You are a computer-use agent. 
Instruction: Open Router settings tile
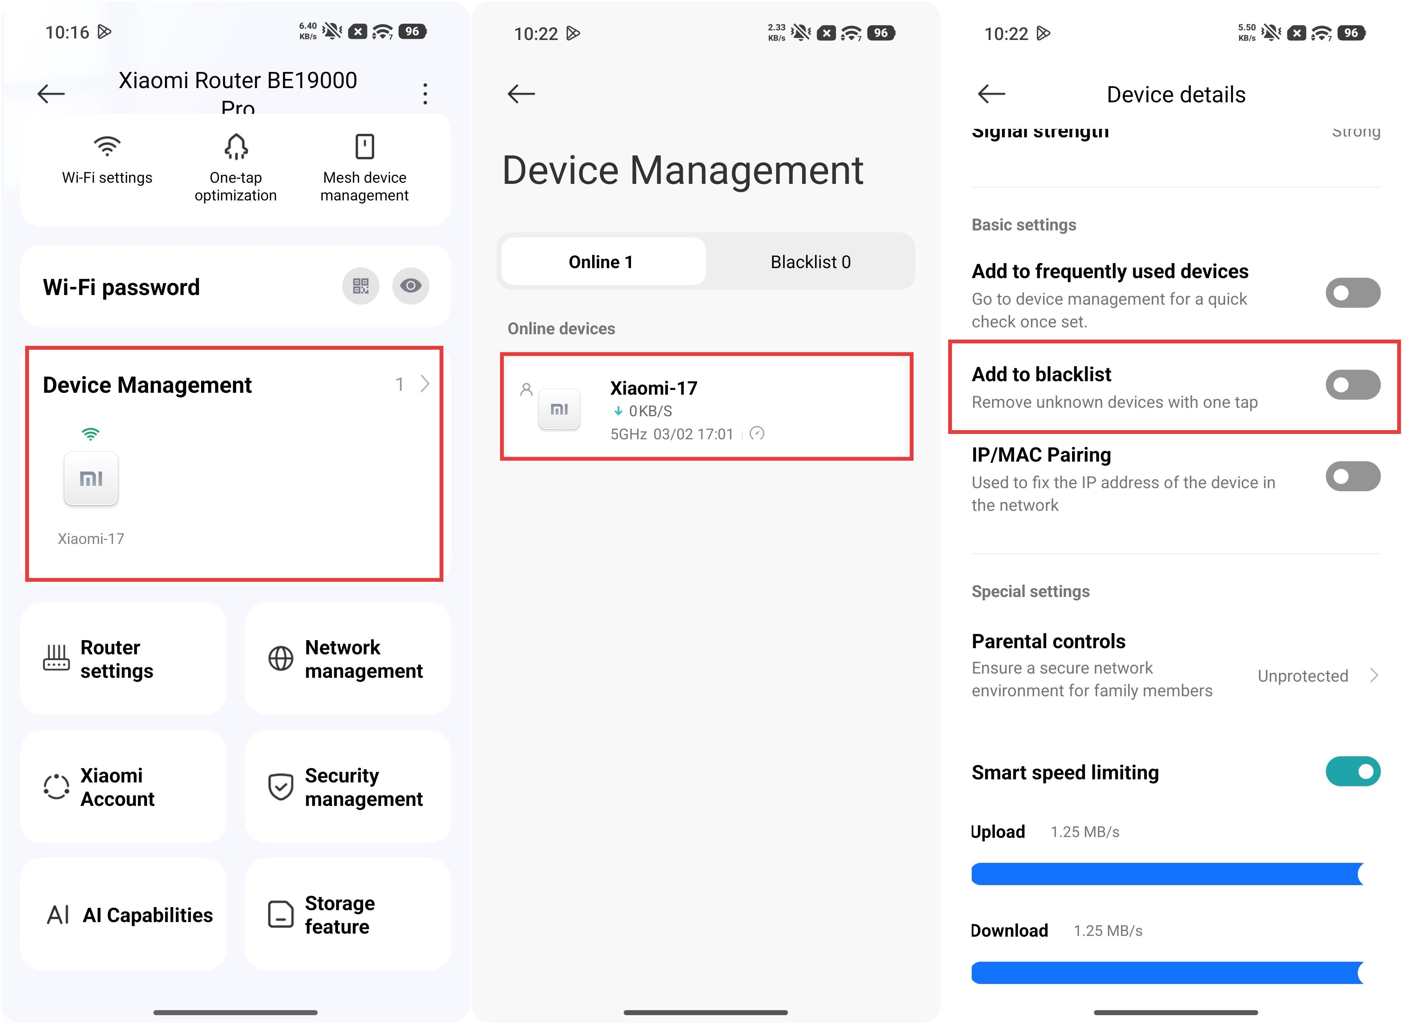click(x=123, y=659)
